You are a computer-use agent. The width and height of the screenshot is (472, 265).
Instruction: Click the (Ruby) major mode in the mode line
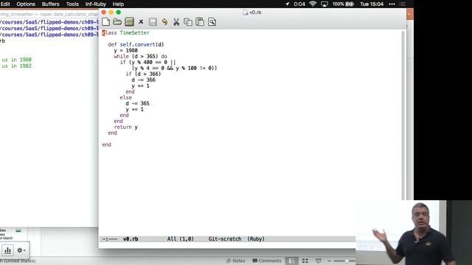256,239
